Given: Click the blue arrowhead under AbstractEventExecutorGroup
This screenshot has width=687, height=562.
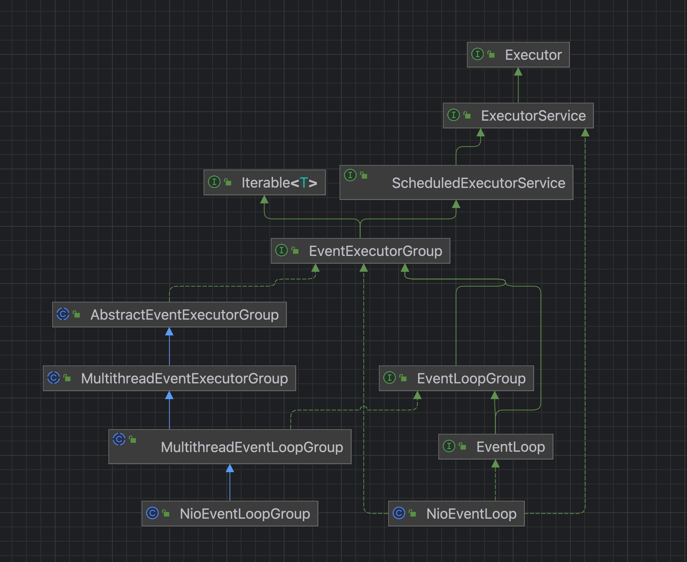Looking at the screenshot, I should tap(169, 332).
